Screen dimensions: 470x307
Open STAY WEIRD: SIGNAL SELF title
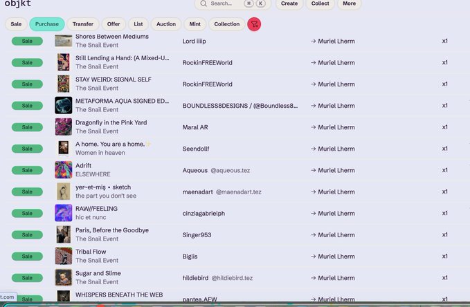(x=114, y=80)
